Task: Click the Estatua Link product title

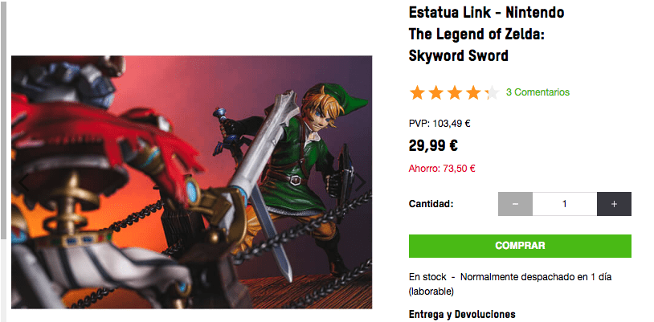Action: (x=486, y=35)
